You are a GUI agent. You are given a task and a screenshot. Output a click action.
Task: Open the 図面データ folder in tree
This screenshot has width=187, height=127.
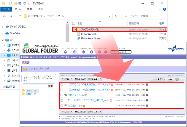[31, 94]
